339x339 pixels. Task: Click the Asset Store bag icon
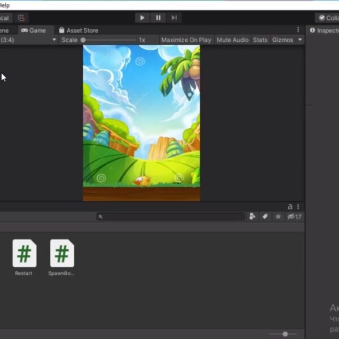[62, 30]
